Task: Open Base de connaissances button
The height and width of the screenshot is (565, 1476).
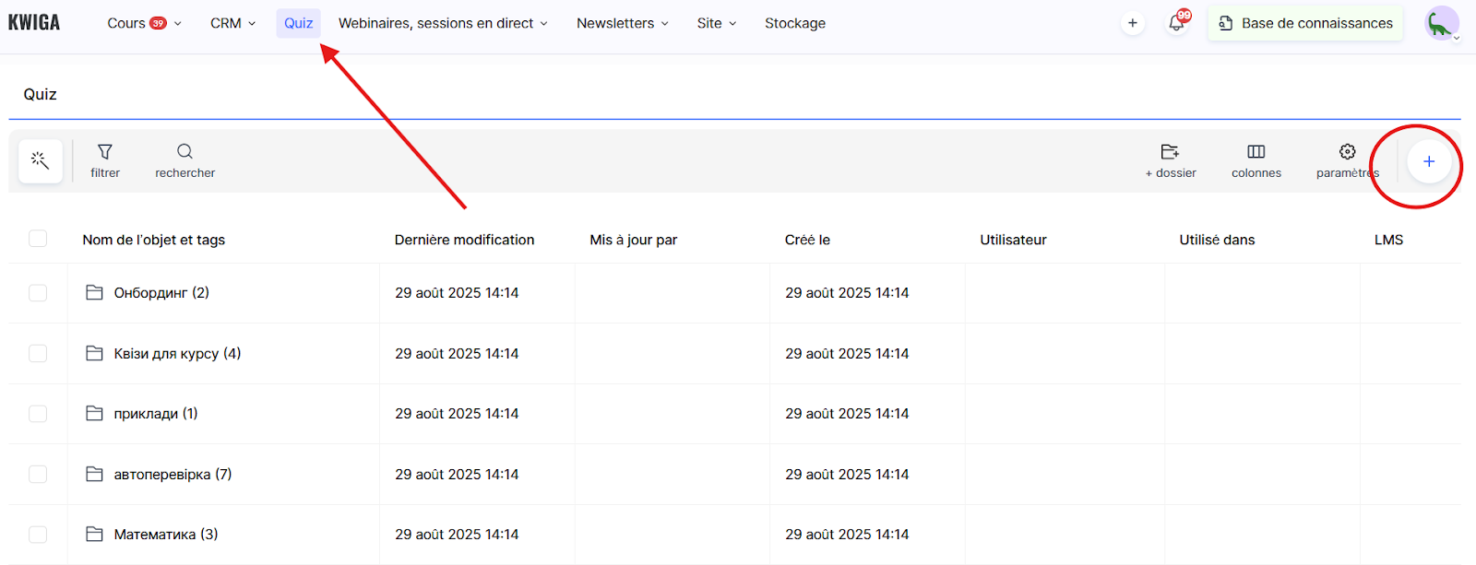Action: [1305, 23]
